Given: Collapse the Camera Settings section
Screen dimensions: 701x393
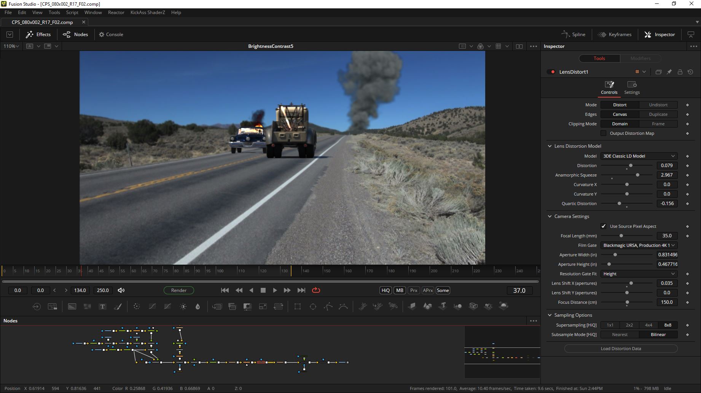Looking at the screenshot, I should [x=550, y=216].
